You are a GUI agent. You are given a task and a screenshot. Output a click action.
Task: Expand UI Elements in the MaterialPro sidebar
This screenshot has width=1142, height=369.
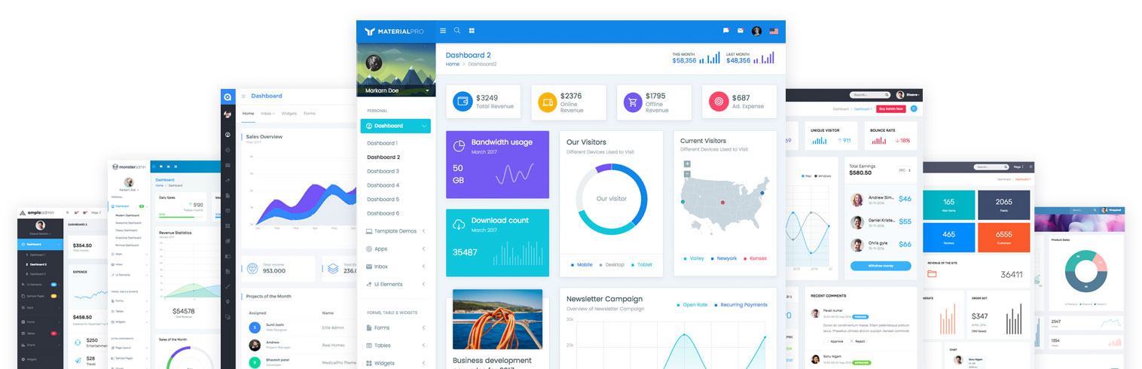click(423, 284)
